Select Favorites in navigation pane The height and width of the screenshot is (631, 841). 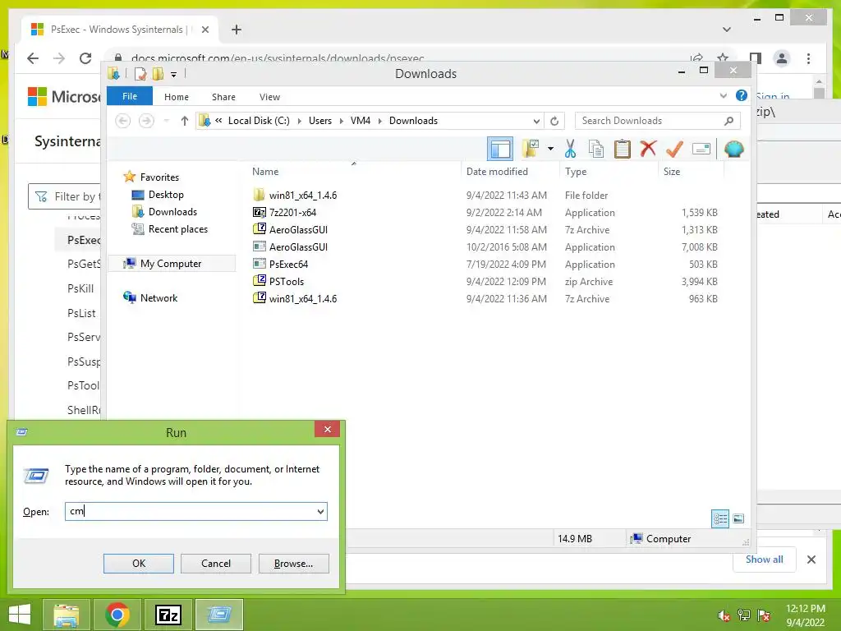(159, 177)
